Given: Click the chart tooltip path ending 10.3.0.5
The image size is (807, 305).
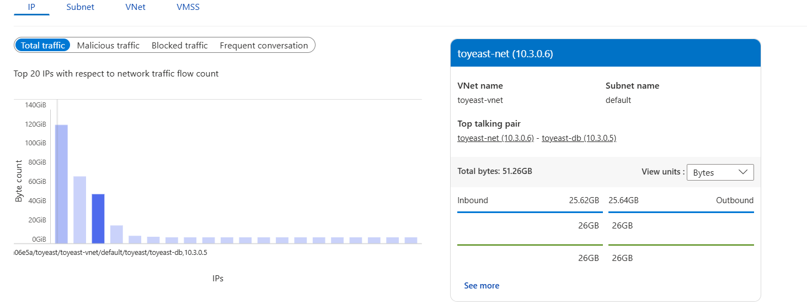Looking at the screenshot, I should coord(111,252).
